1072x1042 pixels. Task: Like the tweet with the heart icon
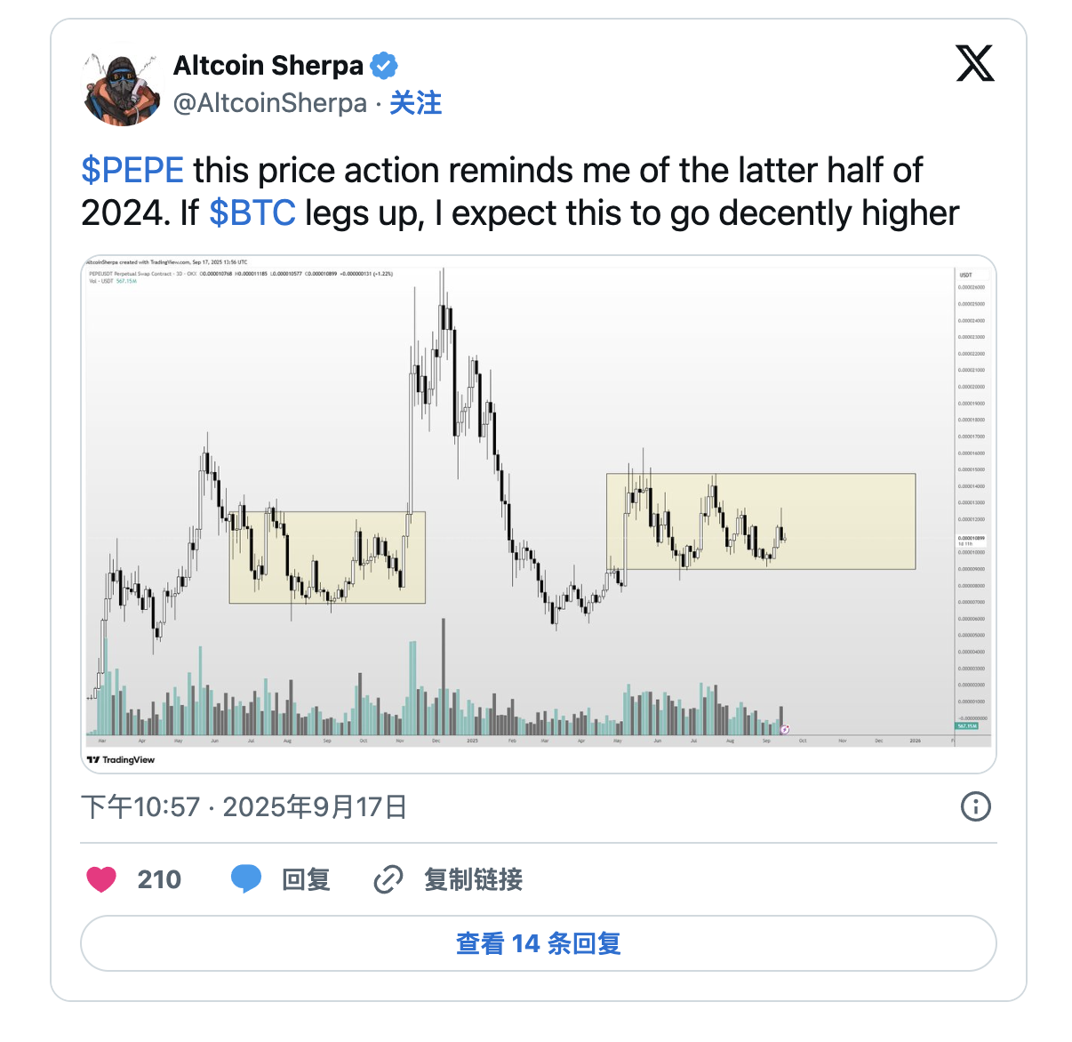(101, 879)
